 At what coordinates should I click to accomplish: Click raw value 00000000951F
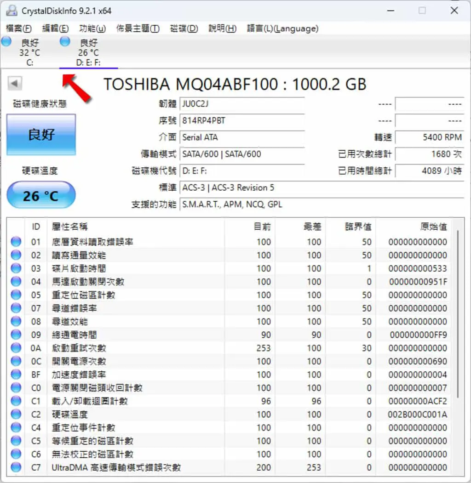[418, 282]
